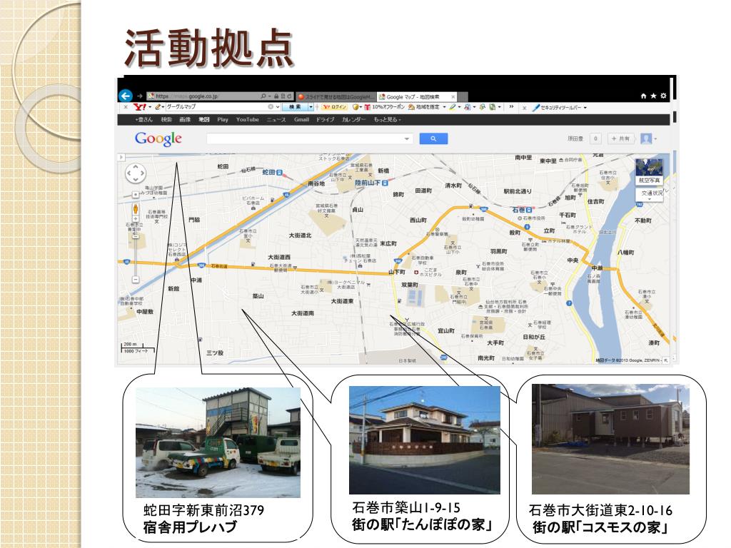Open the 検索 link in Google bar
Viewport: 731px width, 548px height.
(x=166, y=119)
